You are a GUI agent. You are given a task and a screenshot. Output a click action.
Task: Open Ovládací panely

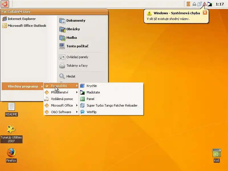pyautogui.click(x=74, y=57)
